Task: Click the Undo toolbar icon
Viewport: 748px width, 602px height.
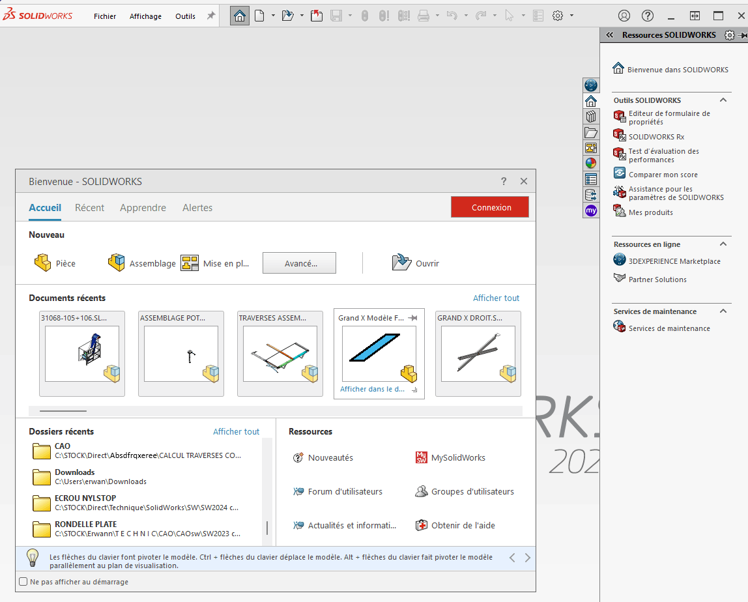Action: (453, 16)
